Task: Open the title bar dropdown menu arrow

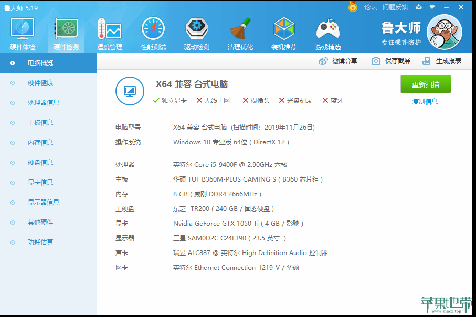Action: (432, 7)
